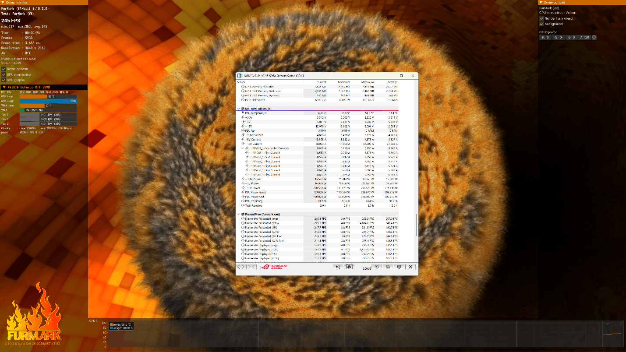
Task: Click the 245 FPS readout
Action: tap(10, 21)
